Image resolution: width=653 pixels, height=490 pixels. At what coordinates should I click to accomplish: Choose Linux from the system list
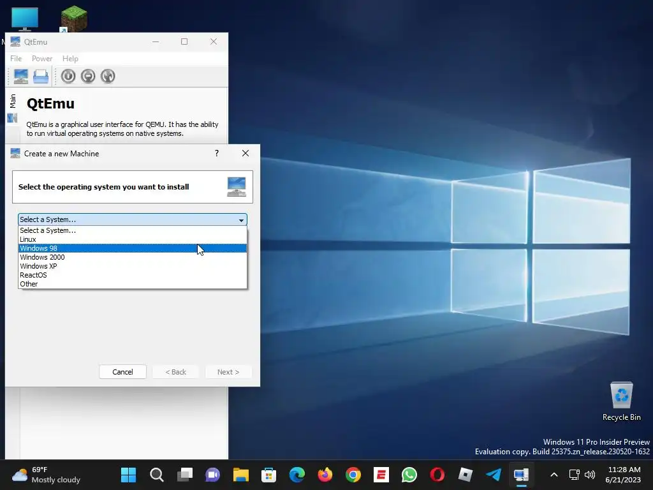click(x=133, y=239)
